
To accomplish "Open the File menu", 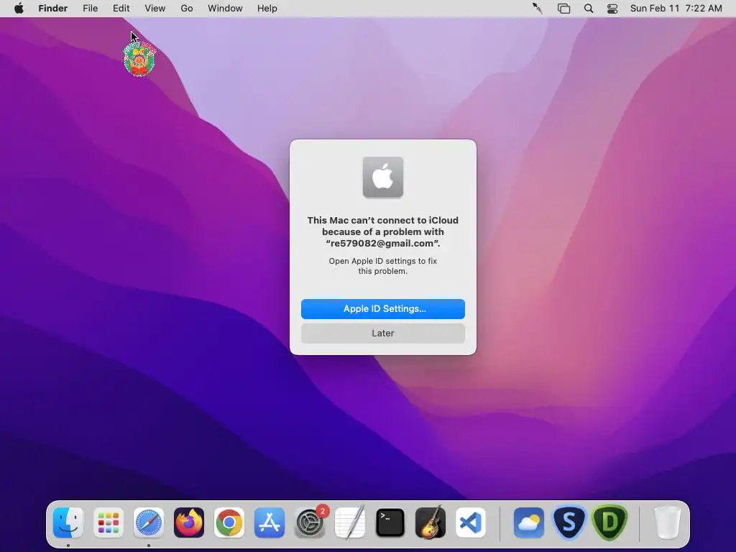I will [x=90, y=9].
